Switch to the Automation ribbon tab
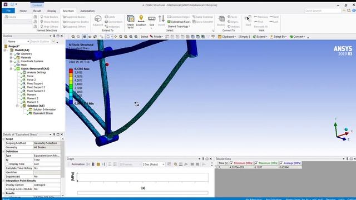The image size is (356, 200). tap(87, 11)
